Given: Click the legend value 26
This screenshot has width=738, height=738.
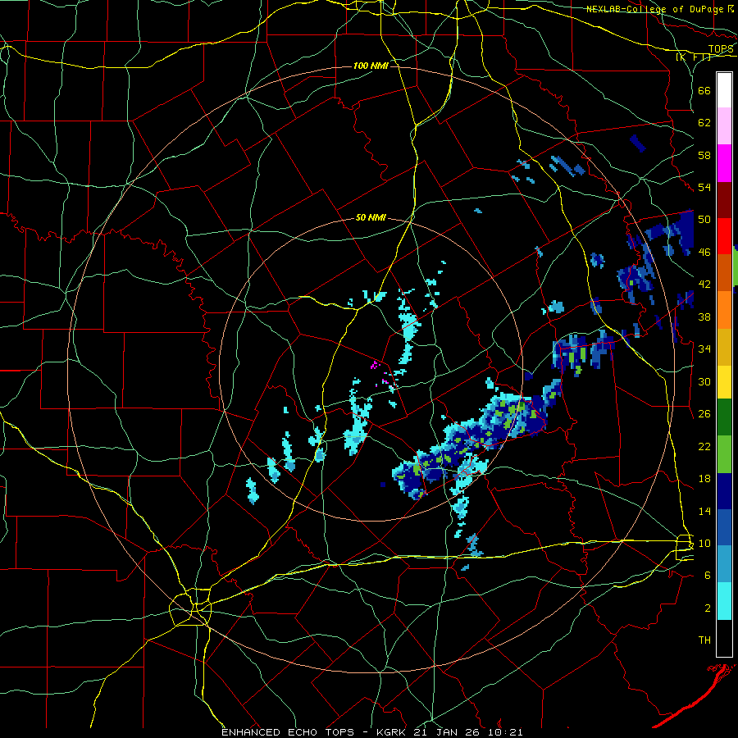Looking at the screenshot, I should coord(704,414).
